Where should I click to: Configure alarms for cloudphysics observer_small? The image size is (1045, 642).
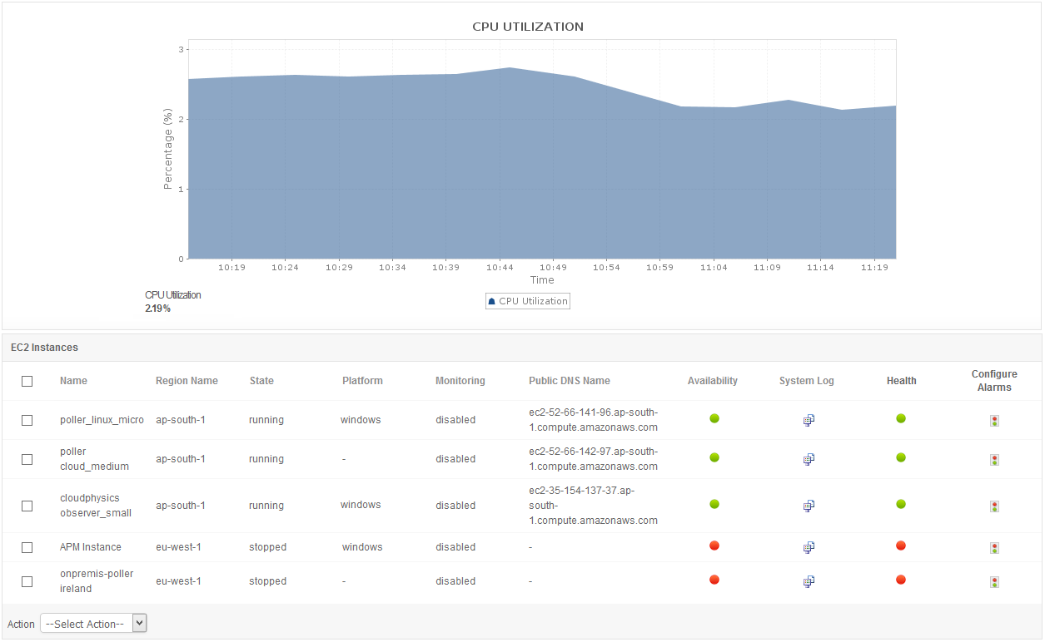pos(994,506)
